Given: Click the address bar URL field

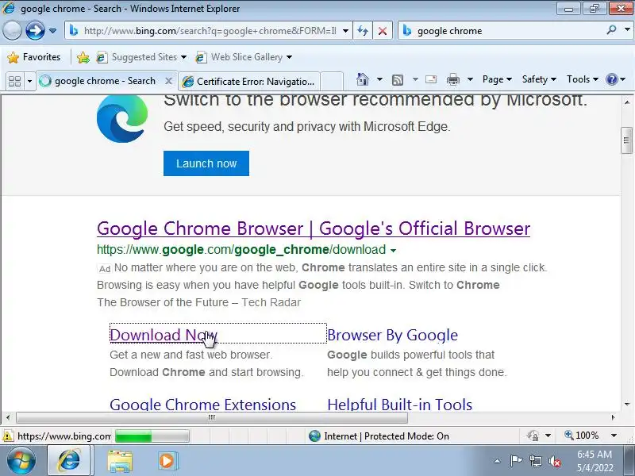Looking at the screenshot, I should pos(210,31).
